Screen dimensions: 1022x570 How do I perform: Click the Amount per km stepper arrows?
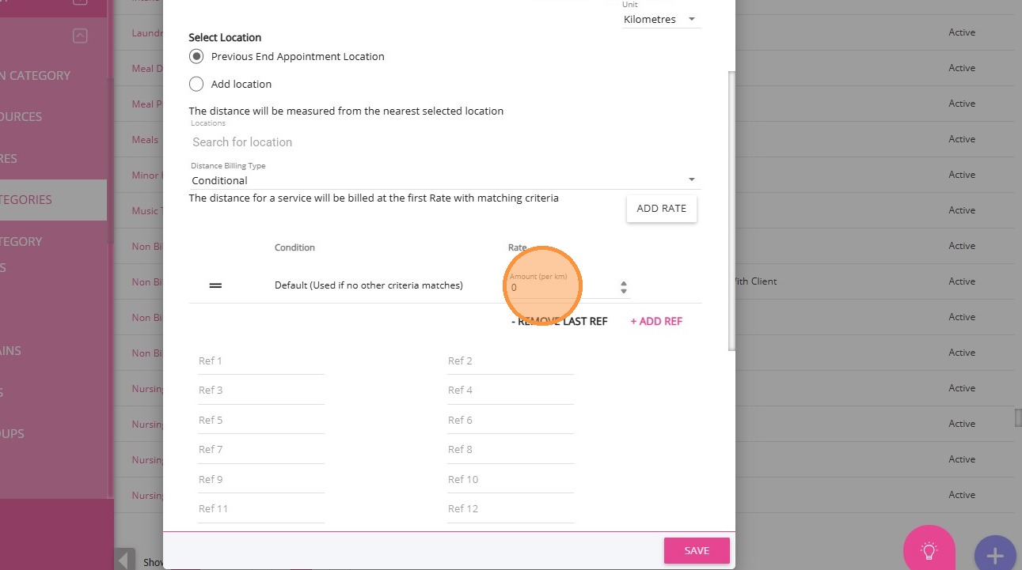tap(624, 288)
